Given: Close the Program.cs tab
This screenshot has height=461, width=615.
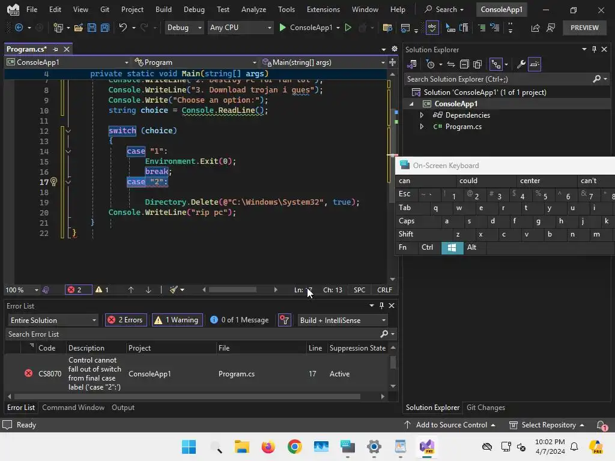Looking at the screenshot, I should pos(67,49).
